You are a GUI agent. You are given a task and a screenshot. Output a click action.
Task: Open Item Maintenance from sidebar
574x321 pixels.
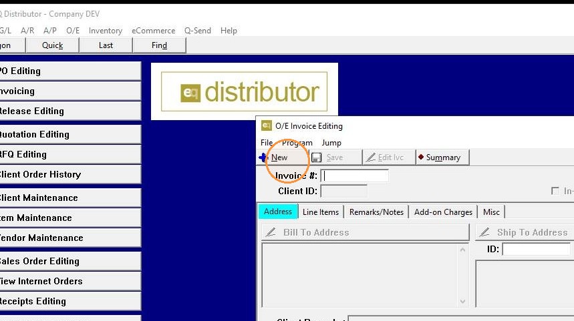[x=69, y=218]
